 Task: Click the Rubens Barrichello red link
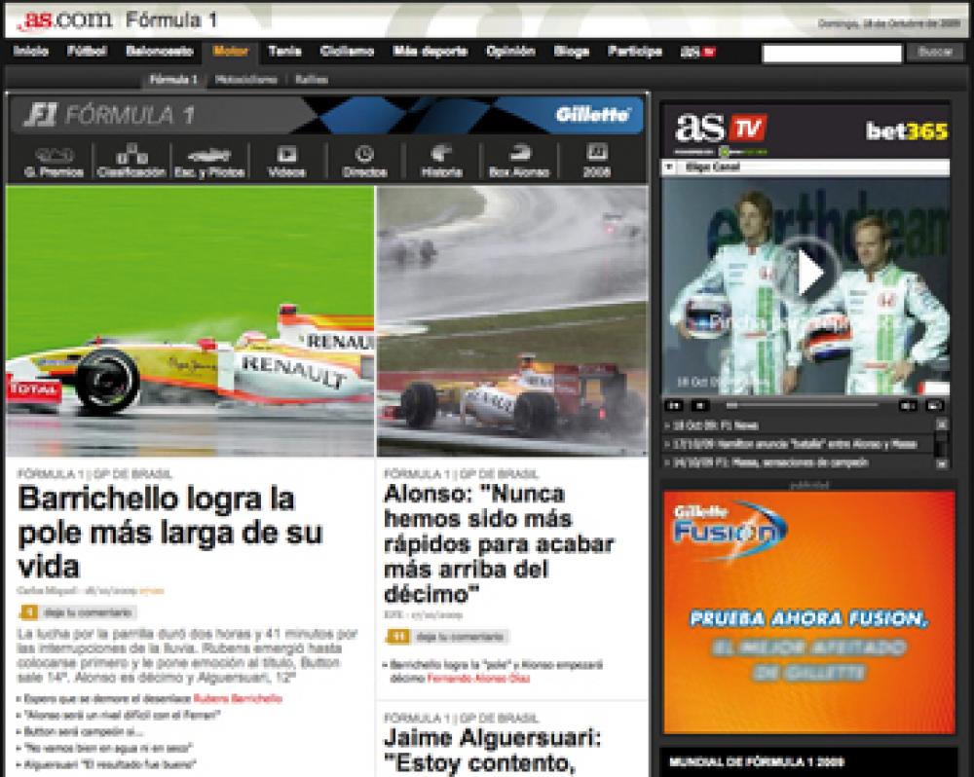pyautogui.click(x=238, y=699)
